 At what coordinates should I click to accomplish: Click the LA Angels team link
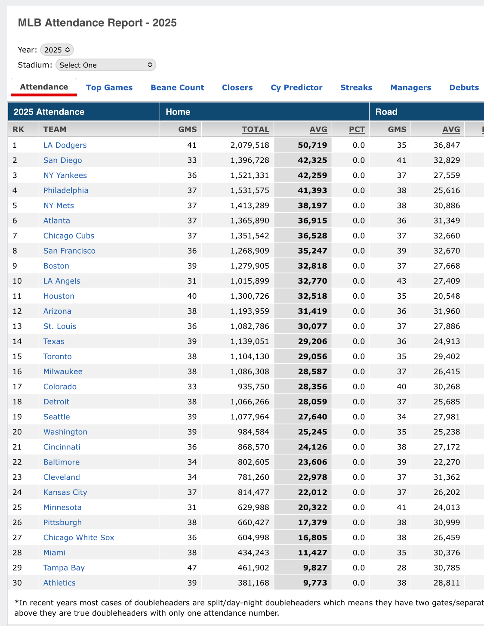coord(62,281)
